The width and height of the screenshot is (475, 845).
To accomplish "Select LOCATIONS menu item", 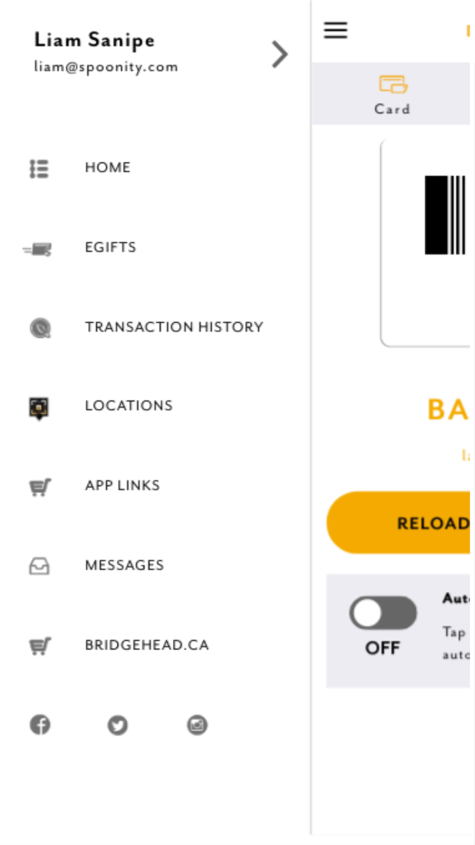I will 129,405.
